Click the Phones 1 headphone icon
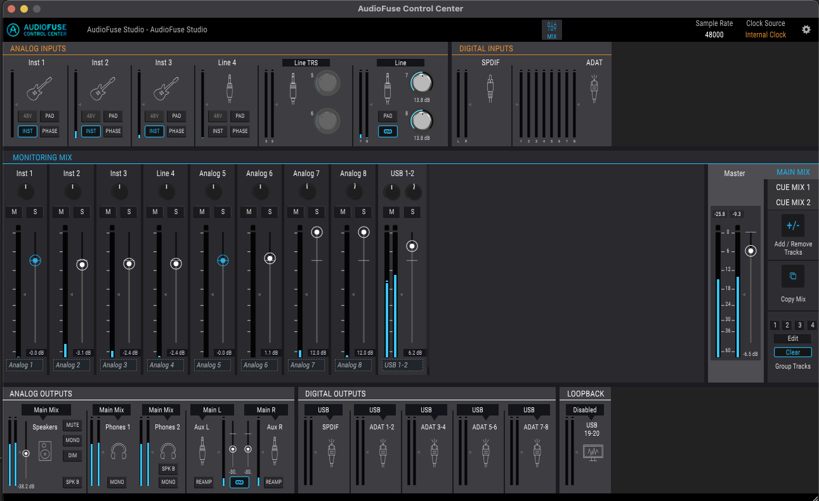Screen dimensions: 819x501 coord(119,451)
